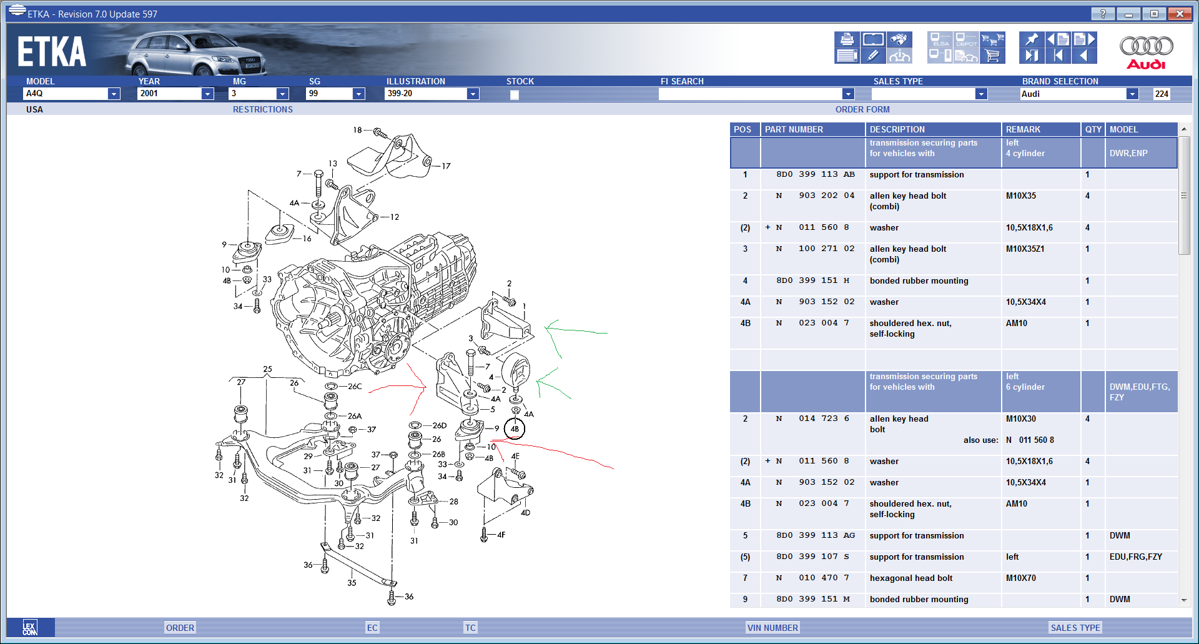The image size is (1199, 644).
Task: Select the exit door icon
Action: (x=1032, y=56)
